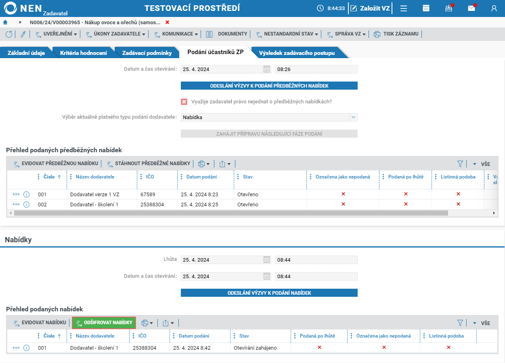
Task: Click the 08:26 opening time field
Action: point(316,69)
